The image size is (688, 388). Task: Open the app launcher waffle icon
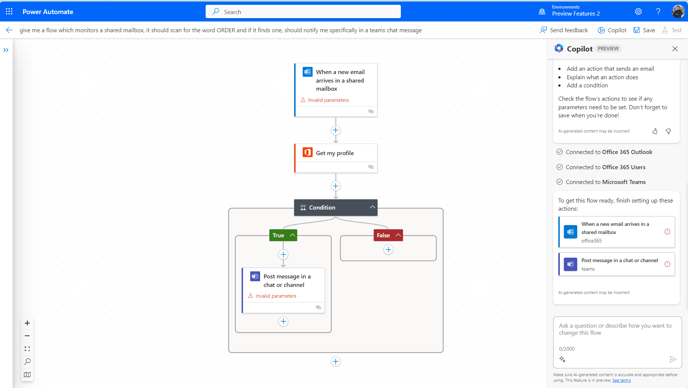(9, 11)
